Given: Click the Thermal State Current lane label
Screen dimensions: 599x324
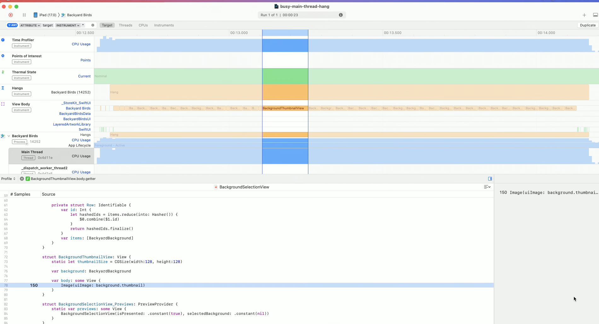Looking at the screenshot, I should coord(84,76).
